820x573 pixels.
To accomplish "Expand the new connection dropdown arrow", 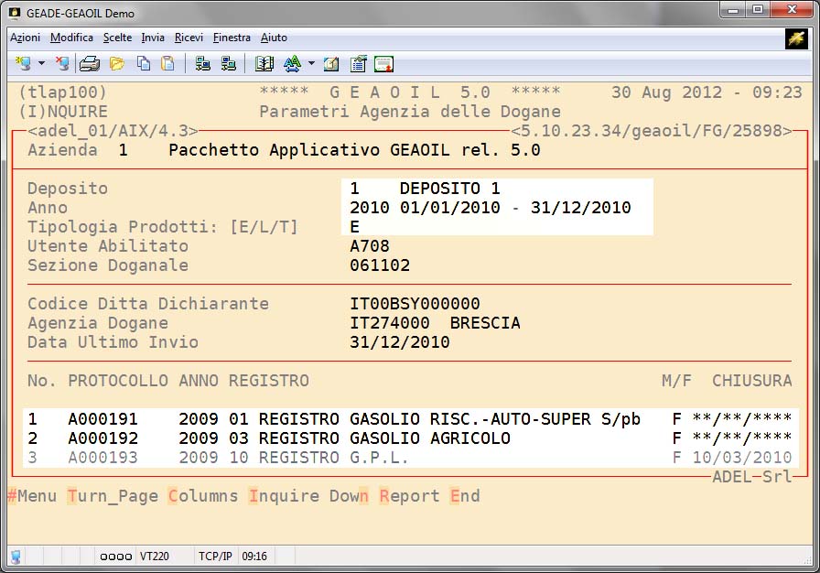I will pyautogui.click(x=41, y=64).
